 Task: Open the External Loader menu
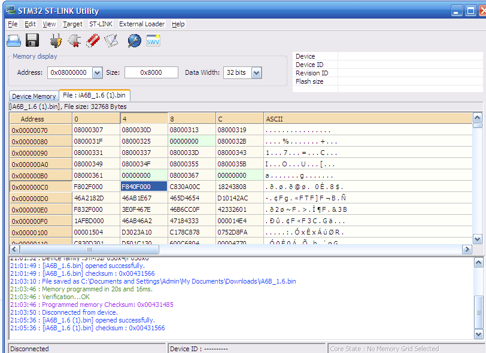[x=142, y=24]
